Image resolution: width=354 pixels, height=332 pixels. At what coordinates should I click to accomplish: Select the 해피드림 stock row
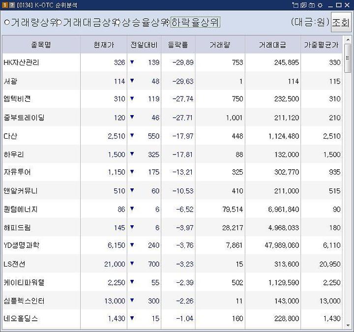[x=172, y=228]
